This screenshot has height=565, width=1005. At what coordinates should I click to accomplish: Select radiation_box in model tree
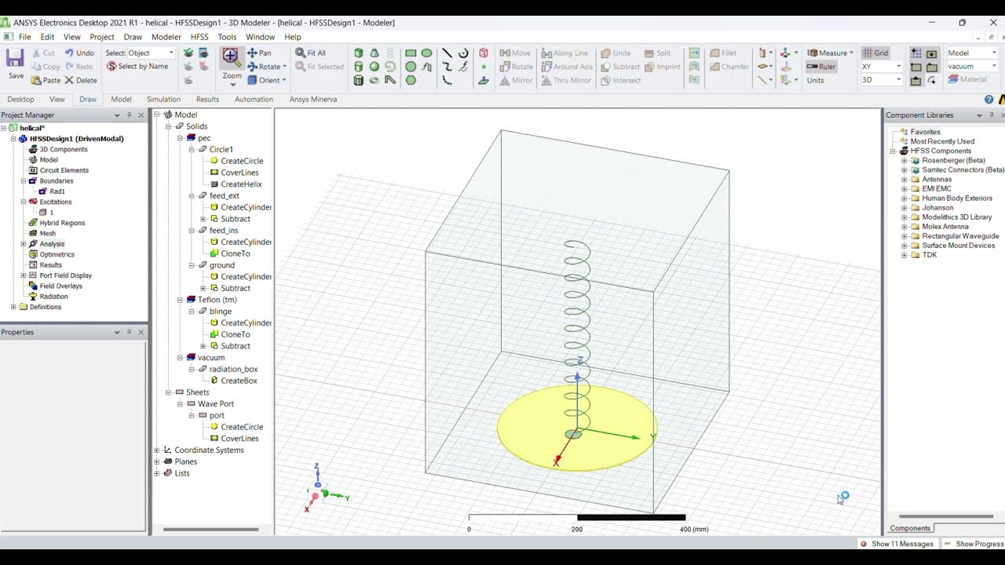tap(233, 369)
